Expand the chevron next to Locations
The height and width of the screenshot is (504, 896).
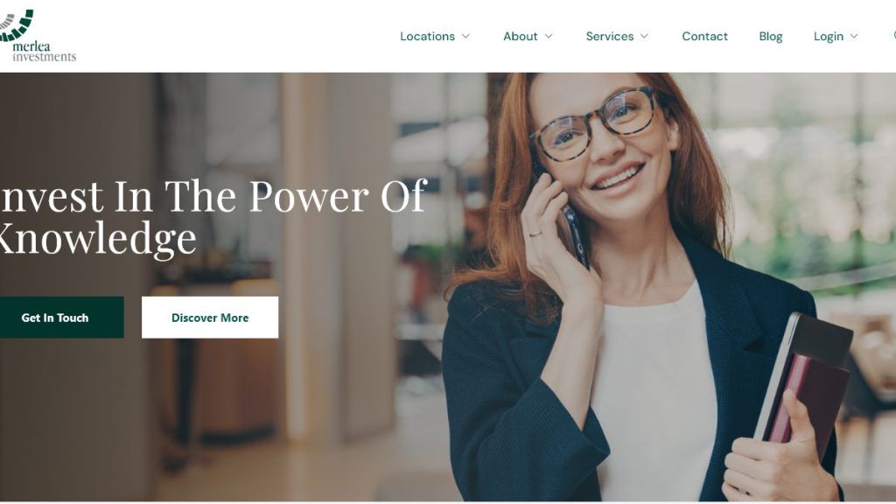(x=465, y=36)
